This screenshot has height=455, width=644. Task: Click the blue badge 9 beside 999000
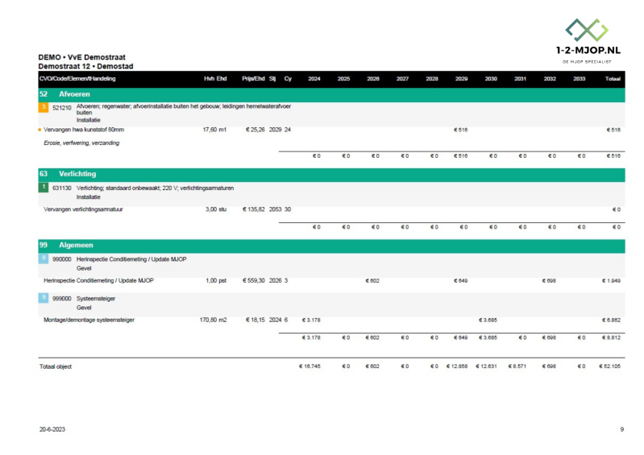pos(44,298)
